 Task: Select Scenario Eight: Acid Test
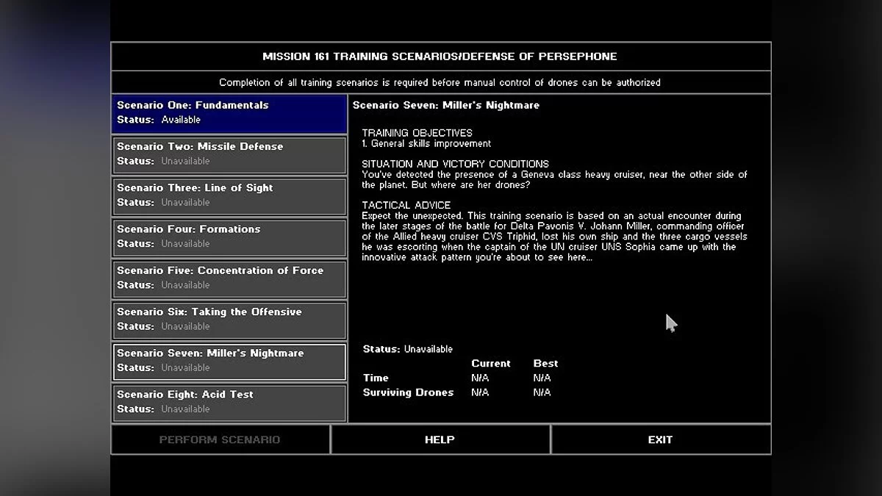click(x=229, y=403)
